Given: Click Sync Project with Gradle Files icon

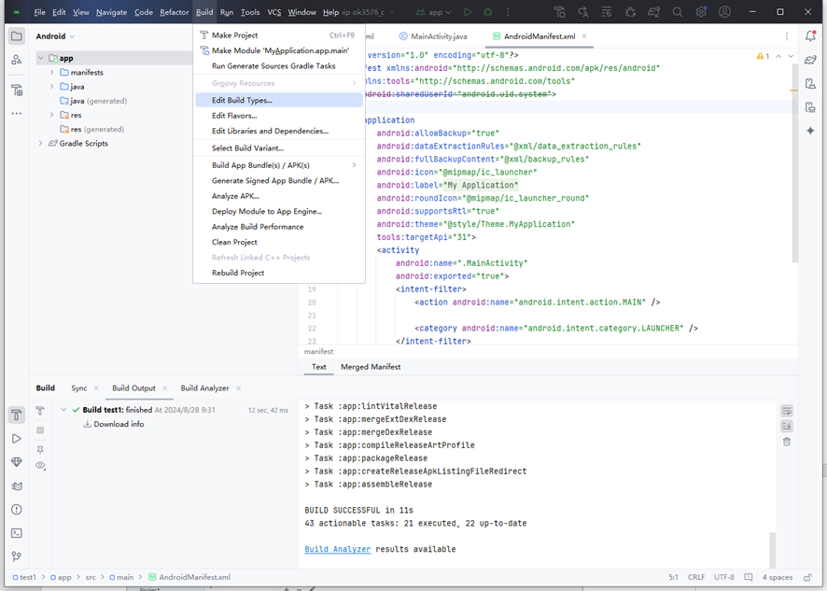Looking at the screenshot, I should click(x=653, y=12).
